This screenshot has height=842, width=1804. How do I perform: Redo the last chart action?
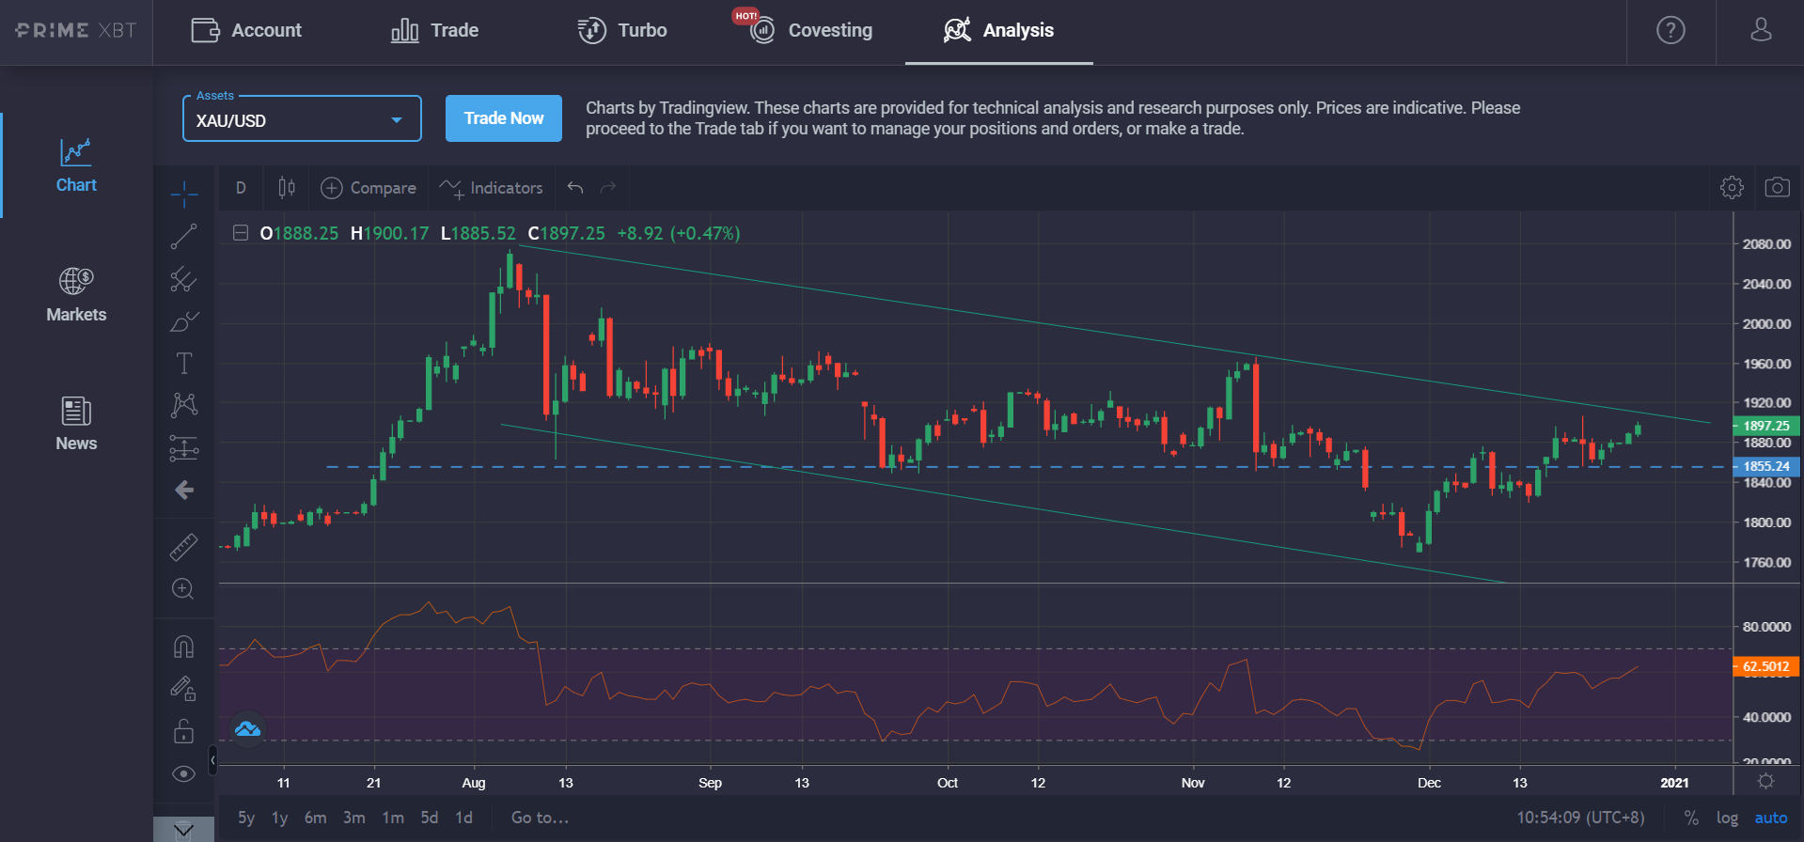click(608, 188)
